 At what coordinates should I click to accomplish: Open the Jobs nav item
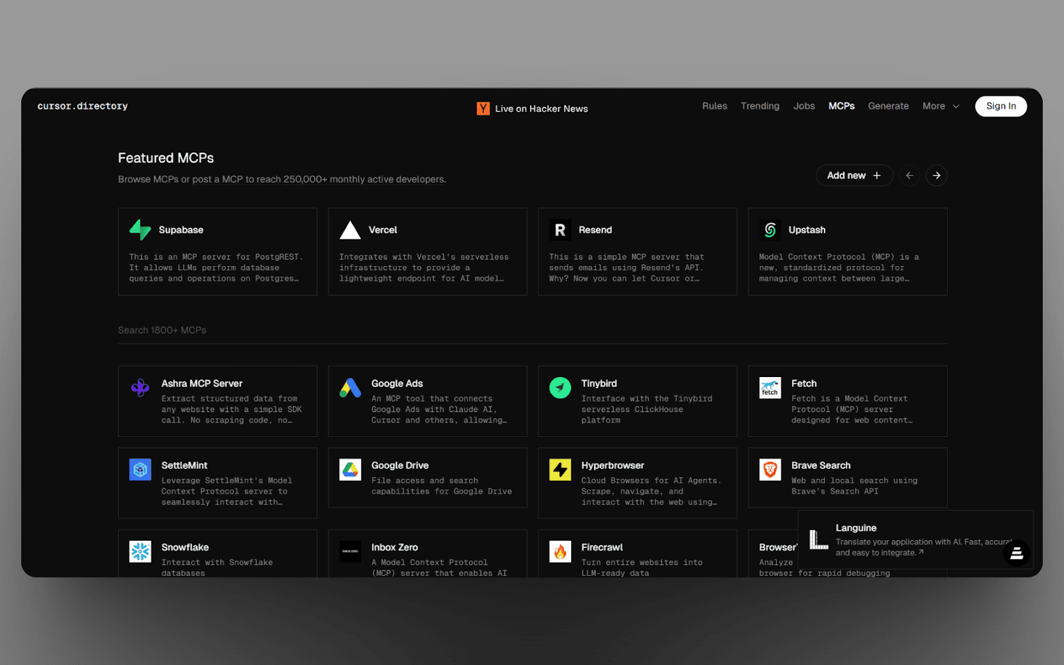[804, 106]
